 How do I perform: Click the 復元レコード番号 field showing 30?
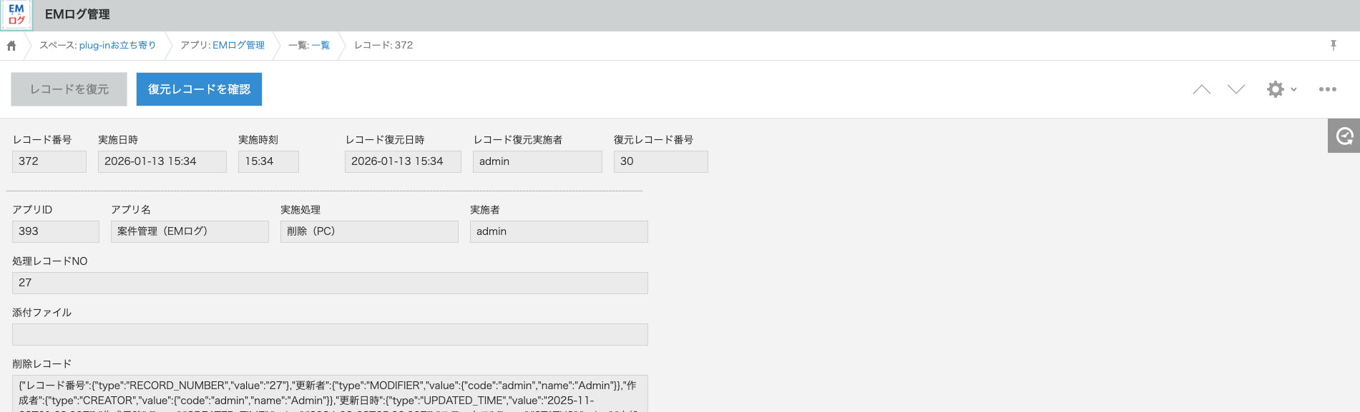pyautogui.click(x=660, y=161)
